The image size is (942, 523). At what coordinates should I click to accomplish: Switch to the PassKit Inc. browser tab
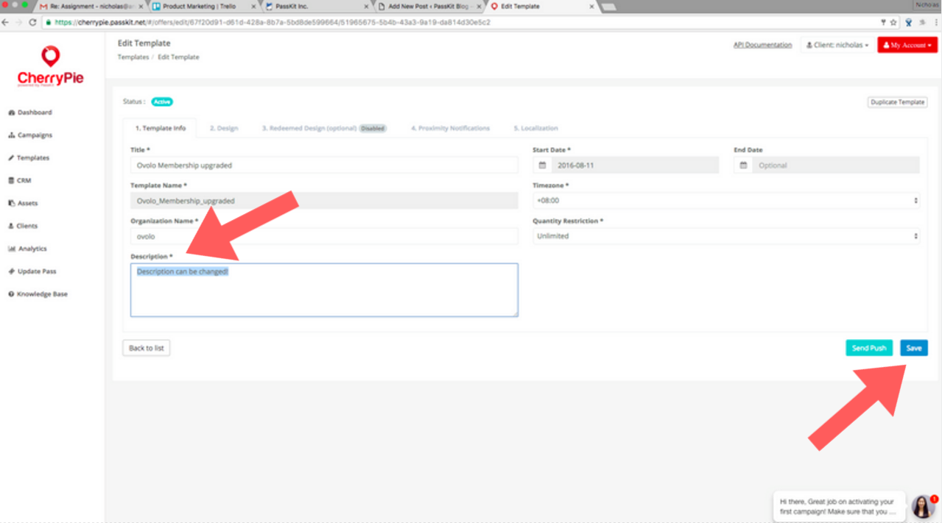[317, 6]
